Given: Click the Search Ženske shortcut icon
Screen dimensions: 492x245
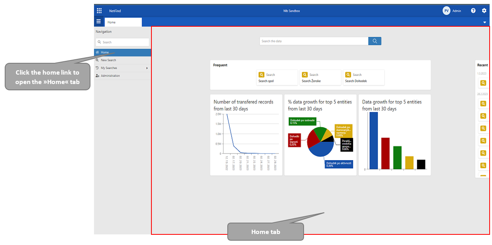Looking at the screenshot, I should tap(304, 75).
